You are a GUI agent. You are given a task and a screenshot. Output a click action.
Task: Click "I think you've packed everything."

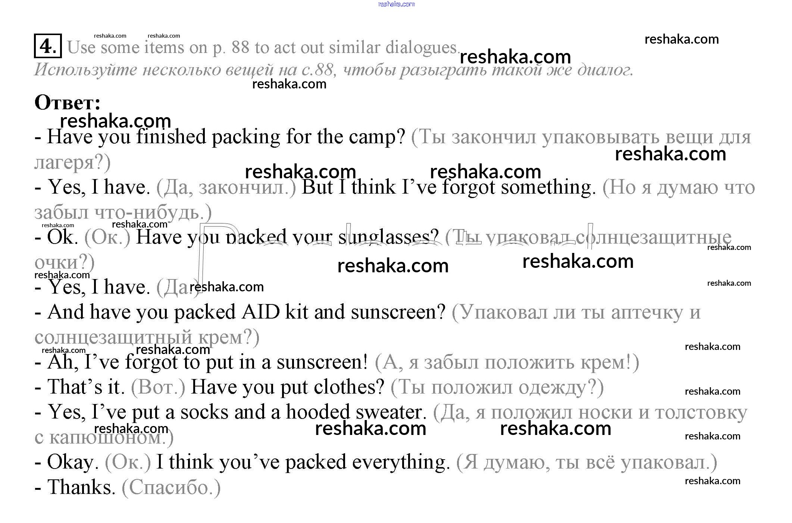303,462
